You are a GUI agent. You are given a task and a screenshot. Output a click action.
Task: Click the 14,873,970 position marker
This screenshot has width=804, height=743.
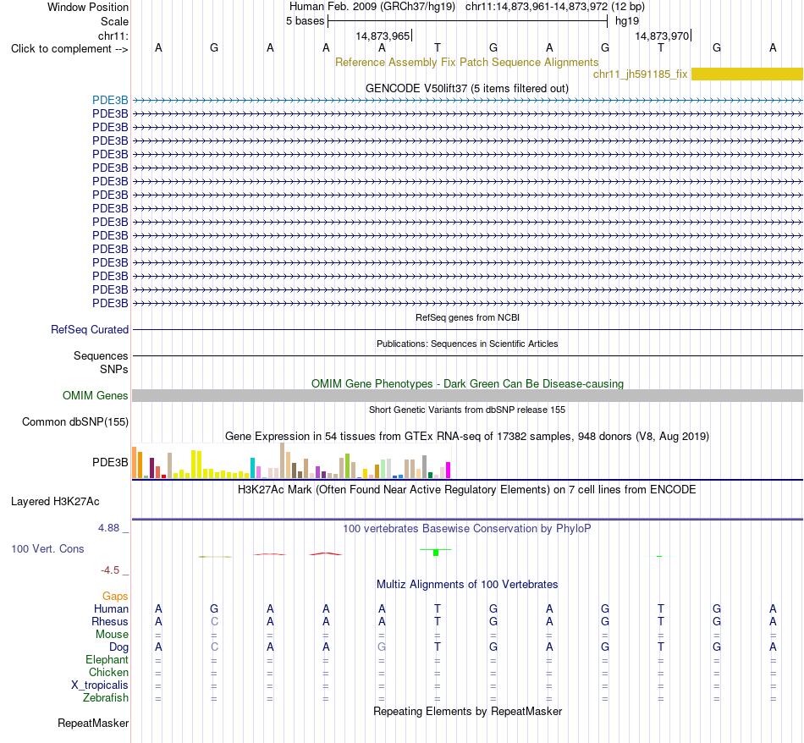pos(663,36)
